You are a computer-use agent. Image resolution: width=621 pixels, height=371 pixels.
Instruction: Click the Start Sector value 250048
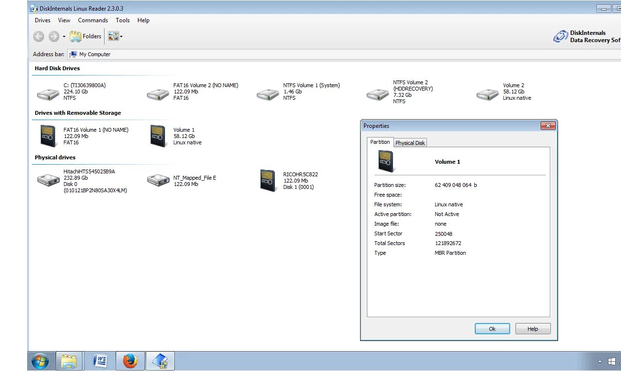pos(444,233)
